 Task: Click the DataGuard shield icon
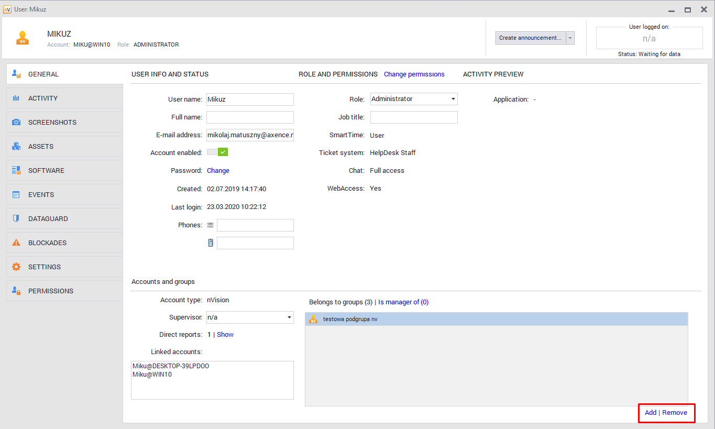16,219
